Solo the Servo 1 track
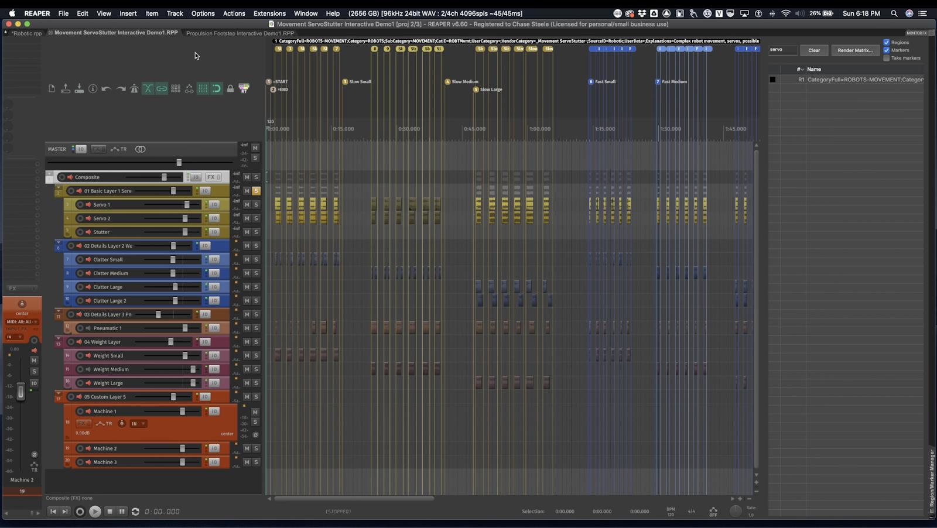The image size is (937, 528). coord(256,204)
